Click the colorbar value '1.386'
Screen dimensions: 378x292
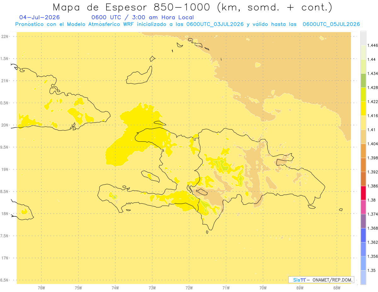pos(373,186)
